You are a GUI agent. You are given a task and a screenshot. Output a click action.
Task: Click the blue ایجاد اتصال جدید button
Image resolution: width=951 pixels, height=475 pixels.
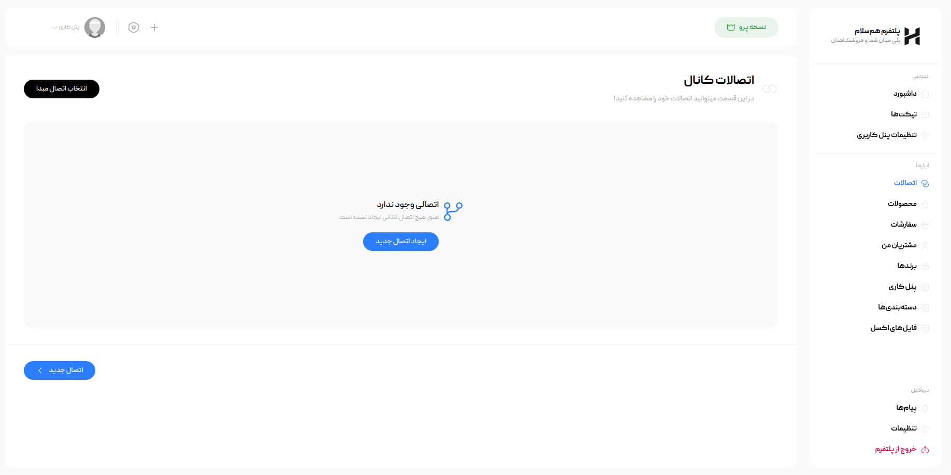[x=401, y=242]
